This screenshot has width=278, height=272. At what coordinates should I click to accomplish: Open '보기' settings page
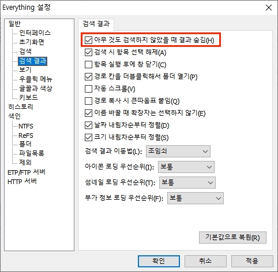[x=25, y=70]
